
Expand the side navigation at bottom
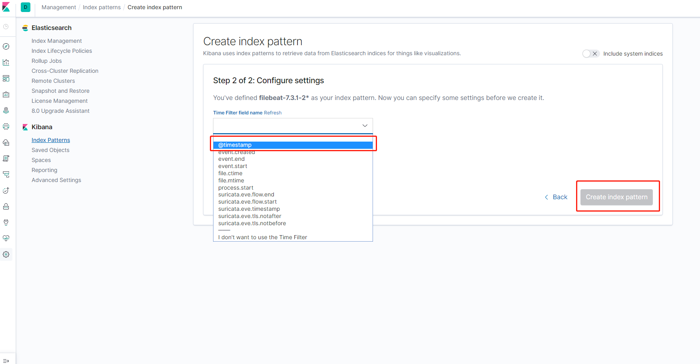coord(6,361)
